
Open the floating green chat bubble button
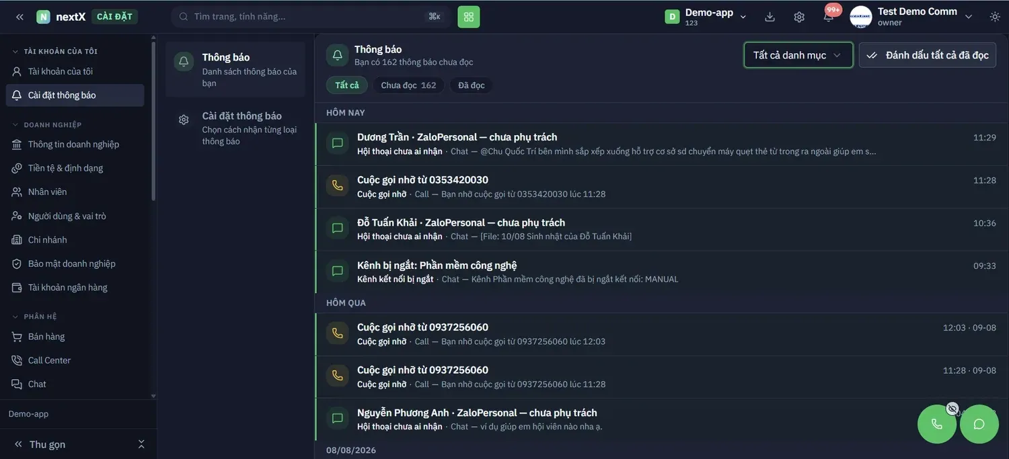click(x=979, y=424)
